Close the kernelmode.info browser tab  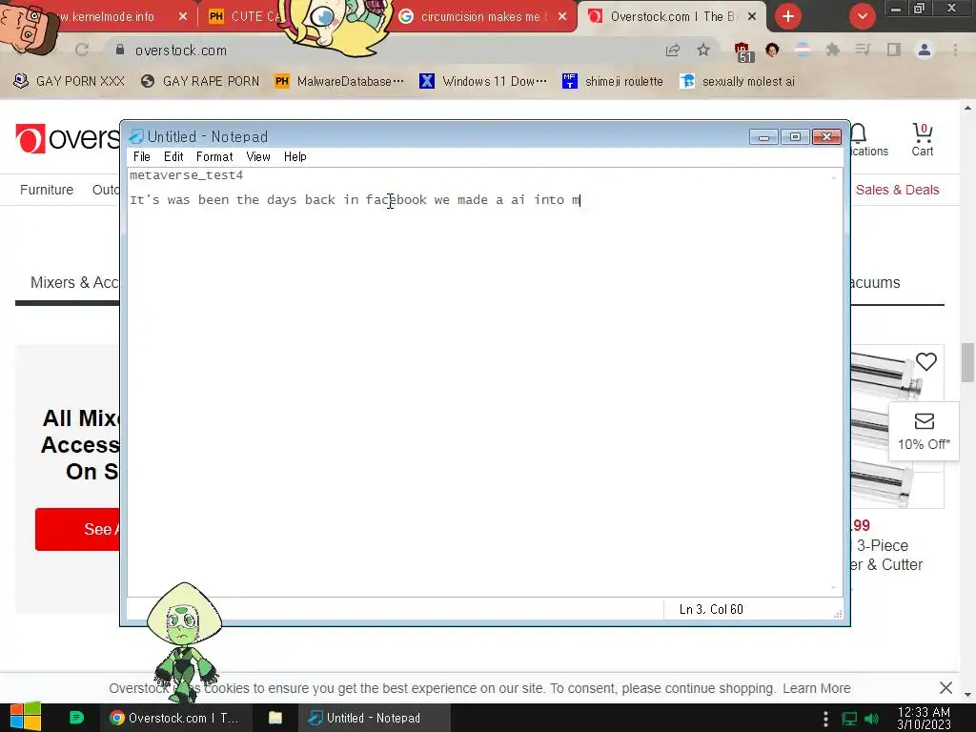coord(182,17)
